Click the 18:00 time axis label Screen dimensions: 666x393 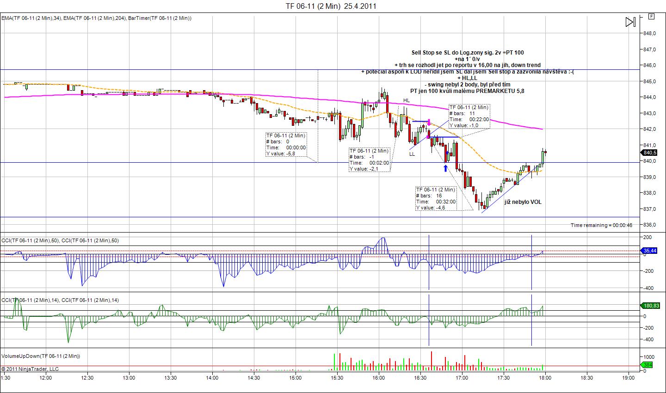tap(545, 378)
